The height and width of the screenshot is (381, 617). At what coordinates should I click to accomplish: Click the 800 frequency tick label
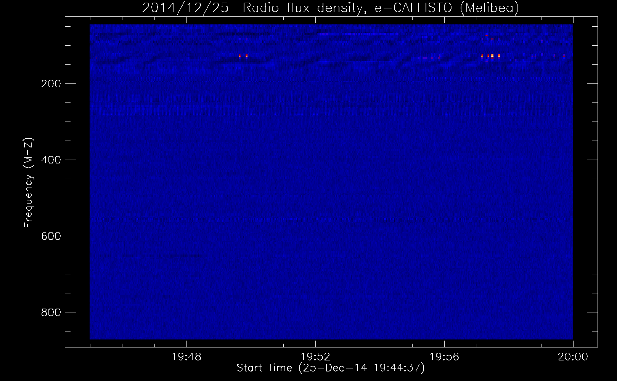(x=51, y=312)
